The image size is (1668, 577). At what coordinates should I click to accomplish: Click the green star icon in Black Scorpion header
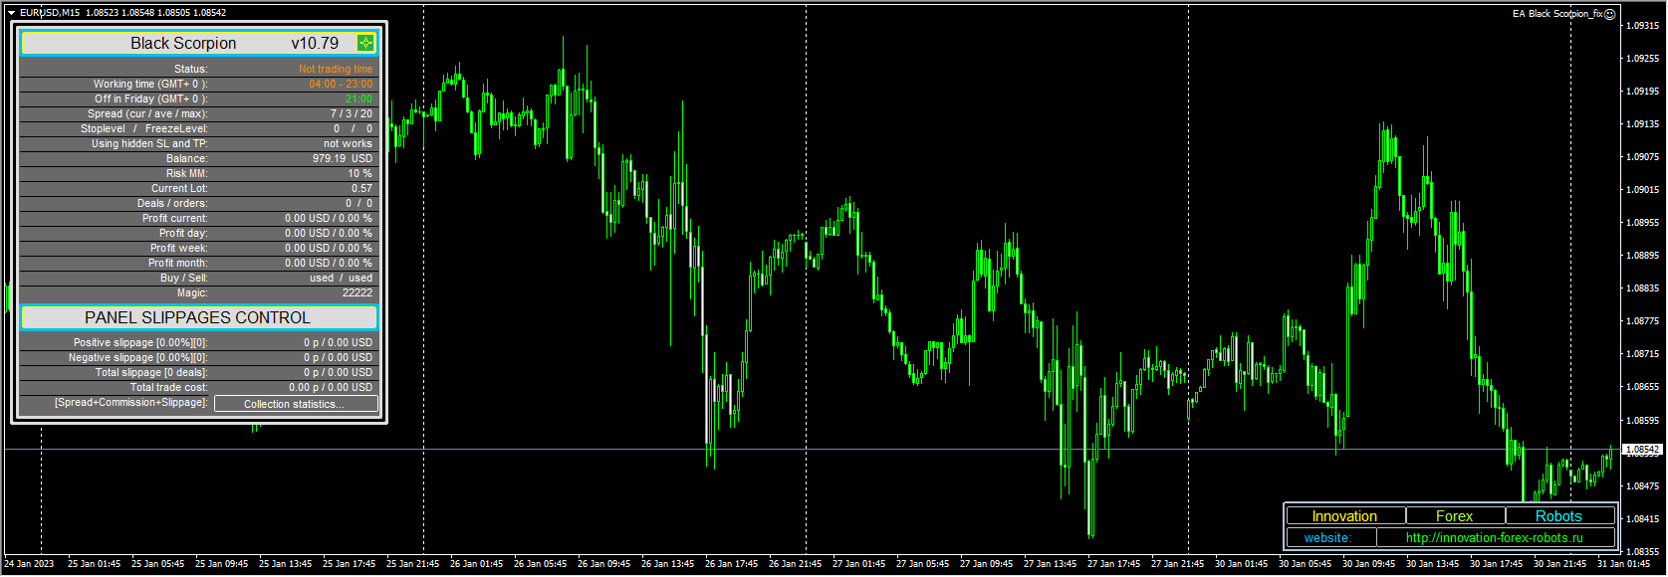(365, 43)
